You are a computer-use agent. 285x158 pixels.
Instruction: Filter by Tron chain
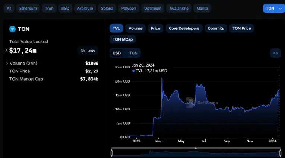click(x=49, y=8)
